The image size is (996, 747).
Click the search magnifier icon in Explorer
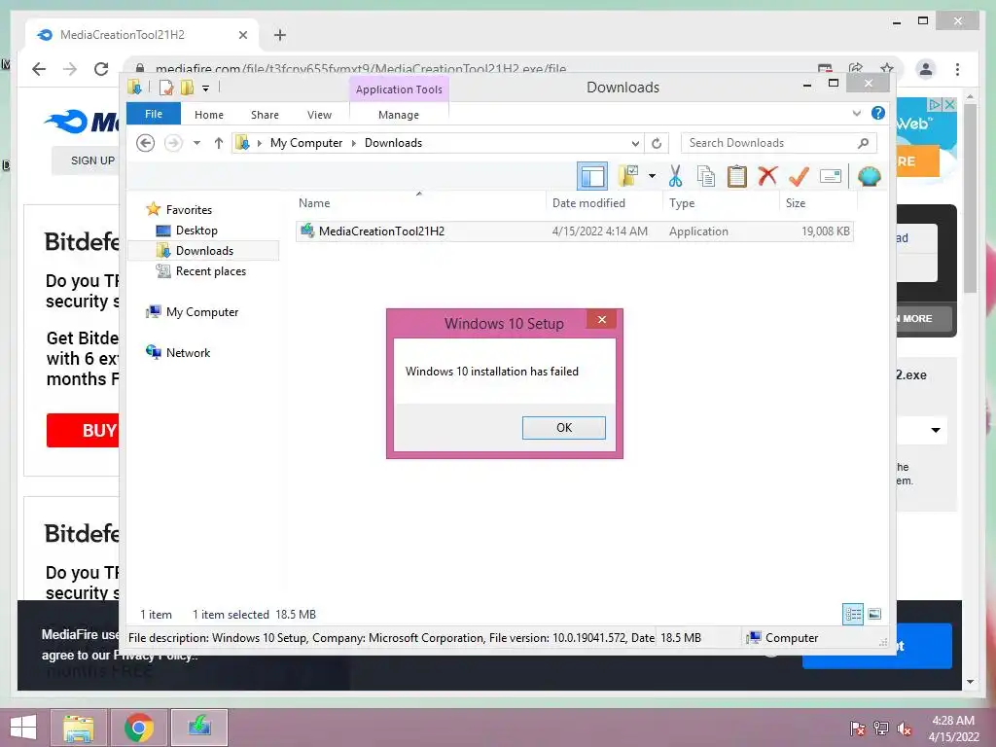point(863,143)
